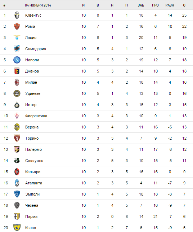The image size is (193, 232).
Task: Click the Inter crest icon
Action: 17,105
